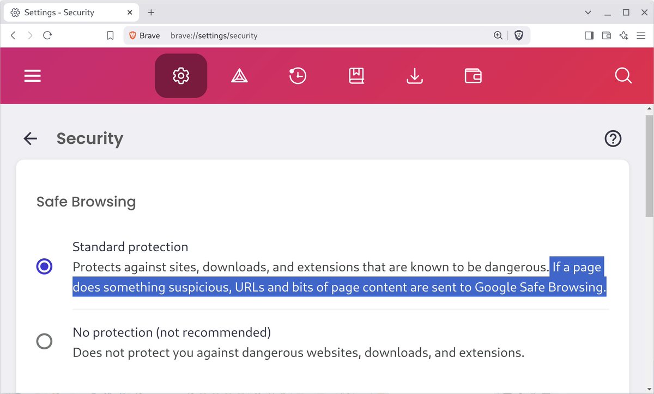Viewport: 654px width, 394px height.
Task: Open the Safe Browsing help icon
Action: (613, 138)
